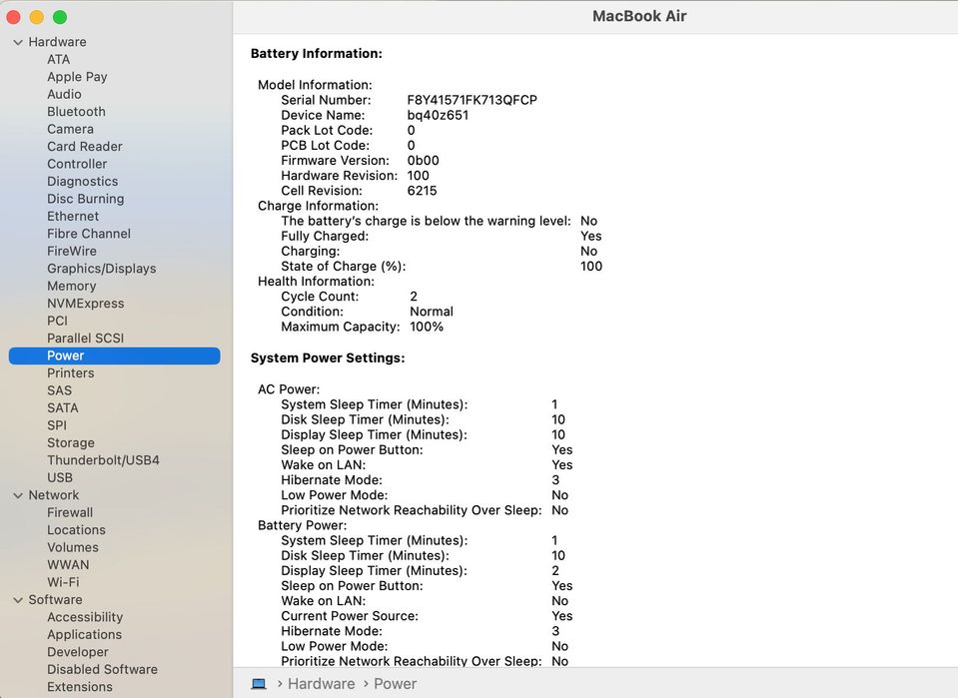Screen dimensions: 958x698
Task: Click the yellow minimize window button
Action: pos(37,17)
